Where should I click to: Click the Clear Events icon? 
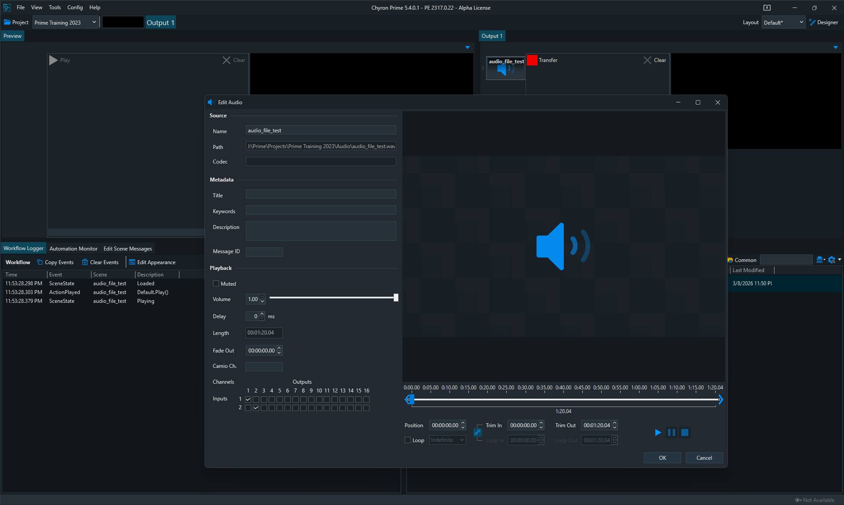pos(85,262)
